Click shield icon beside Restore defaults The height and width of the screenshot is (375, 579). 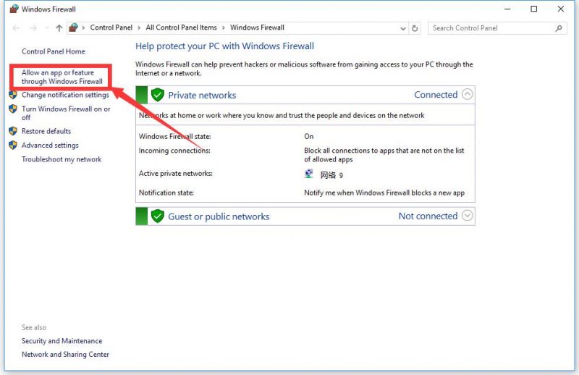(x=13, y=131)
